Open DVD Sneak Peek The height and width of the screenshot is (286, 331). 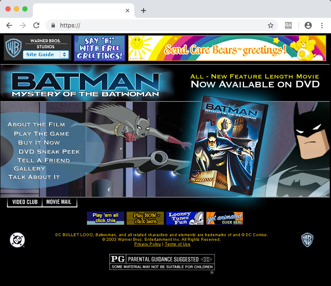[x=49, y=152]
